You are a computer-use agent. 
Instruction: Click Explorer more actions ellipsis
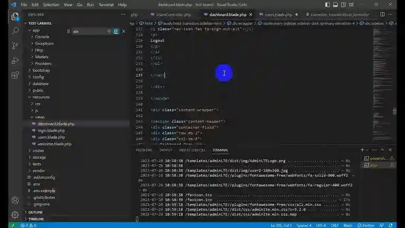(123, 15)
